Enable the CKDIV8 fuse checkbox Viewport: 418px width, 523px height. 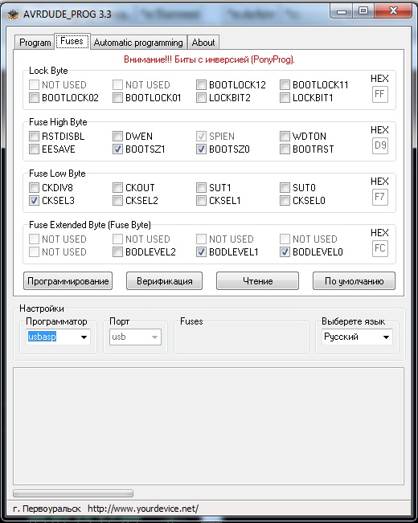tap(34, 187)
